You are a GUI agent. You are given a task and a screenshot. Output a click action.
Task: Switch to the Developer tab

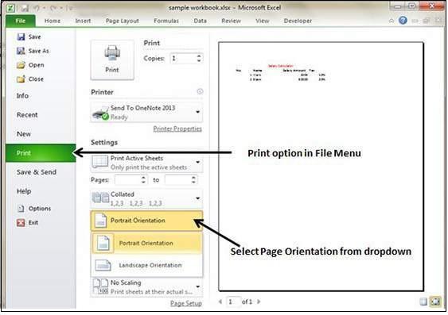click(x=298, y=21)
